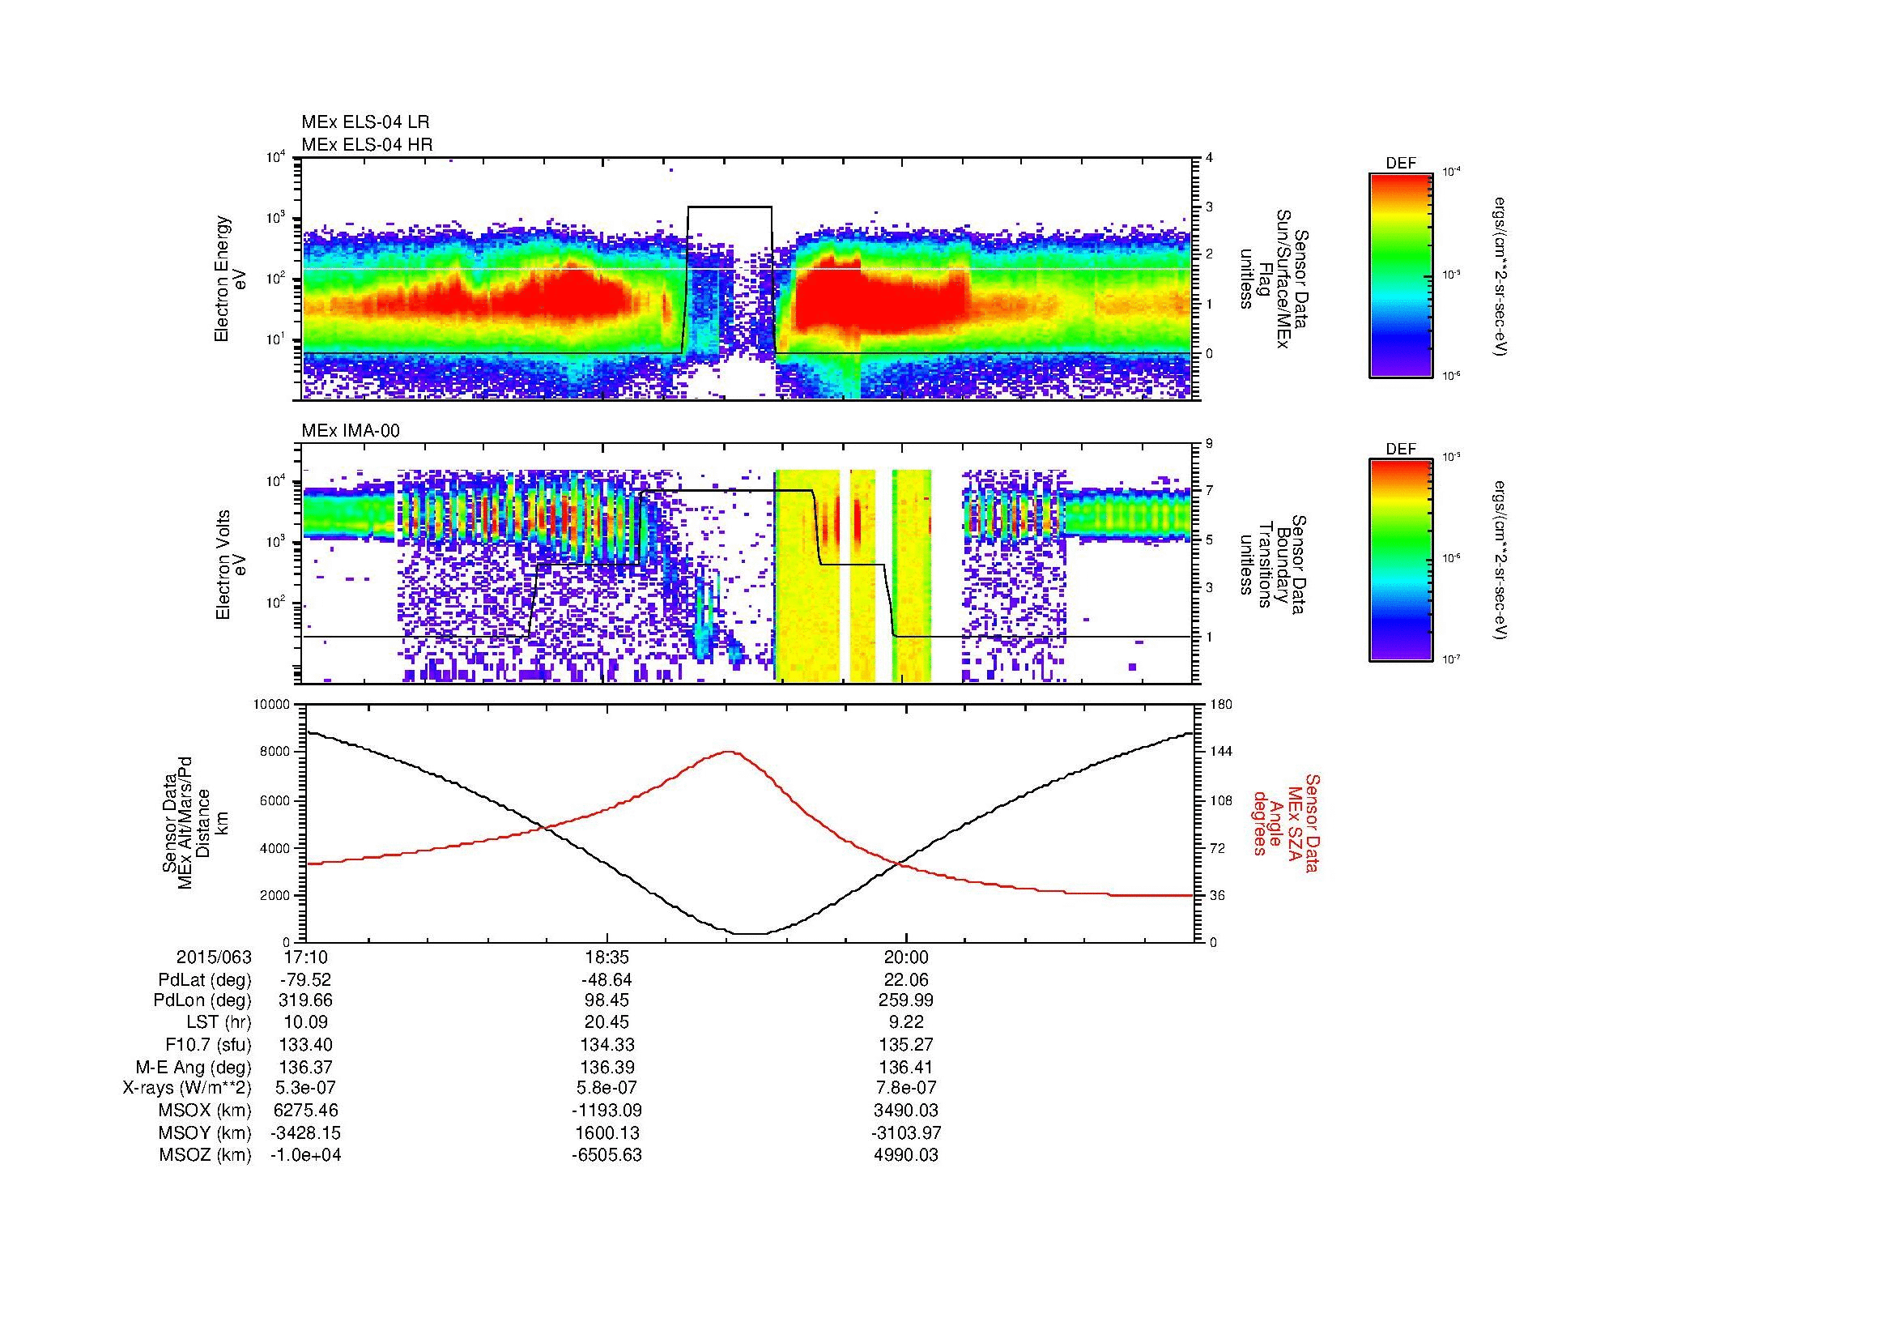Click the MSOZ value -1.0e+04
This screenshot has width=1894, height=1339.
tap(305, 1155)
